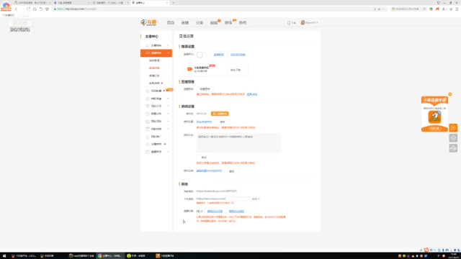Open the 视频 nav item with orange badge

[214, 22]
